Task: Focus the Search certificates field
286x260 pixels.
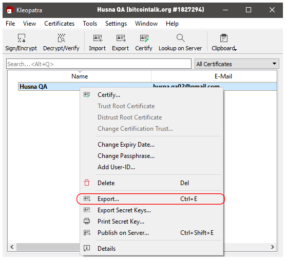Action: click(99, 64)
